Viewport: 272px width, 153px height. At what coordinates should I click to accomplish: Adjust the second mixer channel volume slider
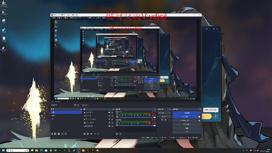(x=137, y=125)
